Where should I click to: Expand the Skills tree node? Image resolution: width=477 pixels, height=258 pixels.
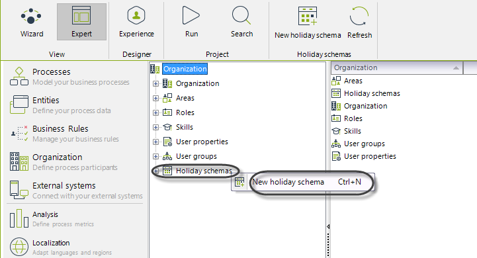pyautogui.click(x=155, y=128)
